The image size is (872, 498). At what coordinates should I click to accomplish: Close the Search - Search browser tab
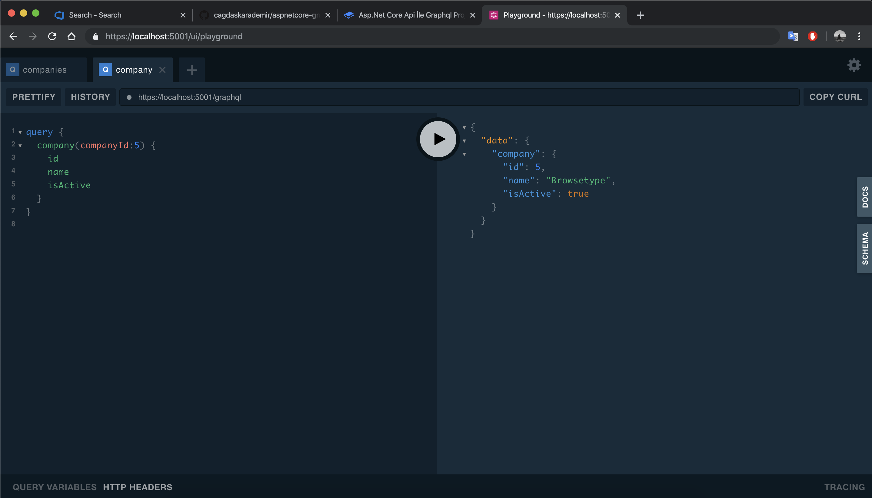(183, 15)
